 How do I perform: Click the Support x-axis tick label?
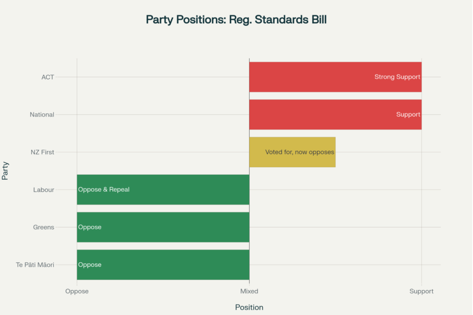pyautogui.click(x=421, y=291)
